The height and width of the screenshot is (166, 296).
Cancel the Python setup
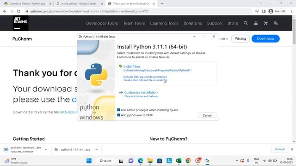(207, 115)
